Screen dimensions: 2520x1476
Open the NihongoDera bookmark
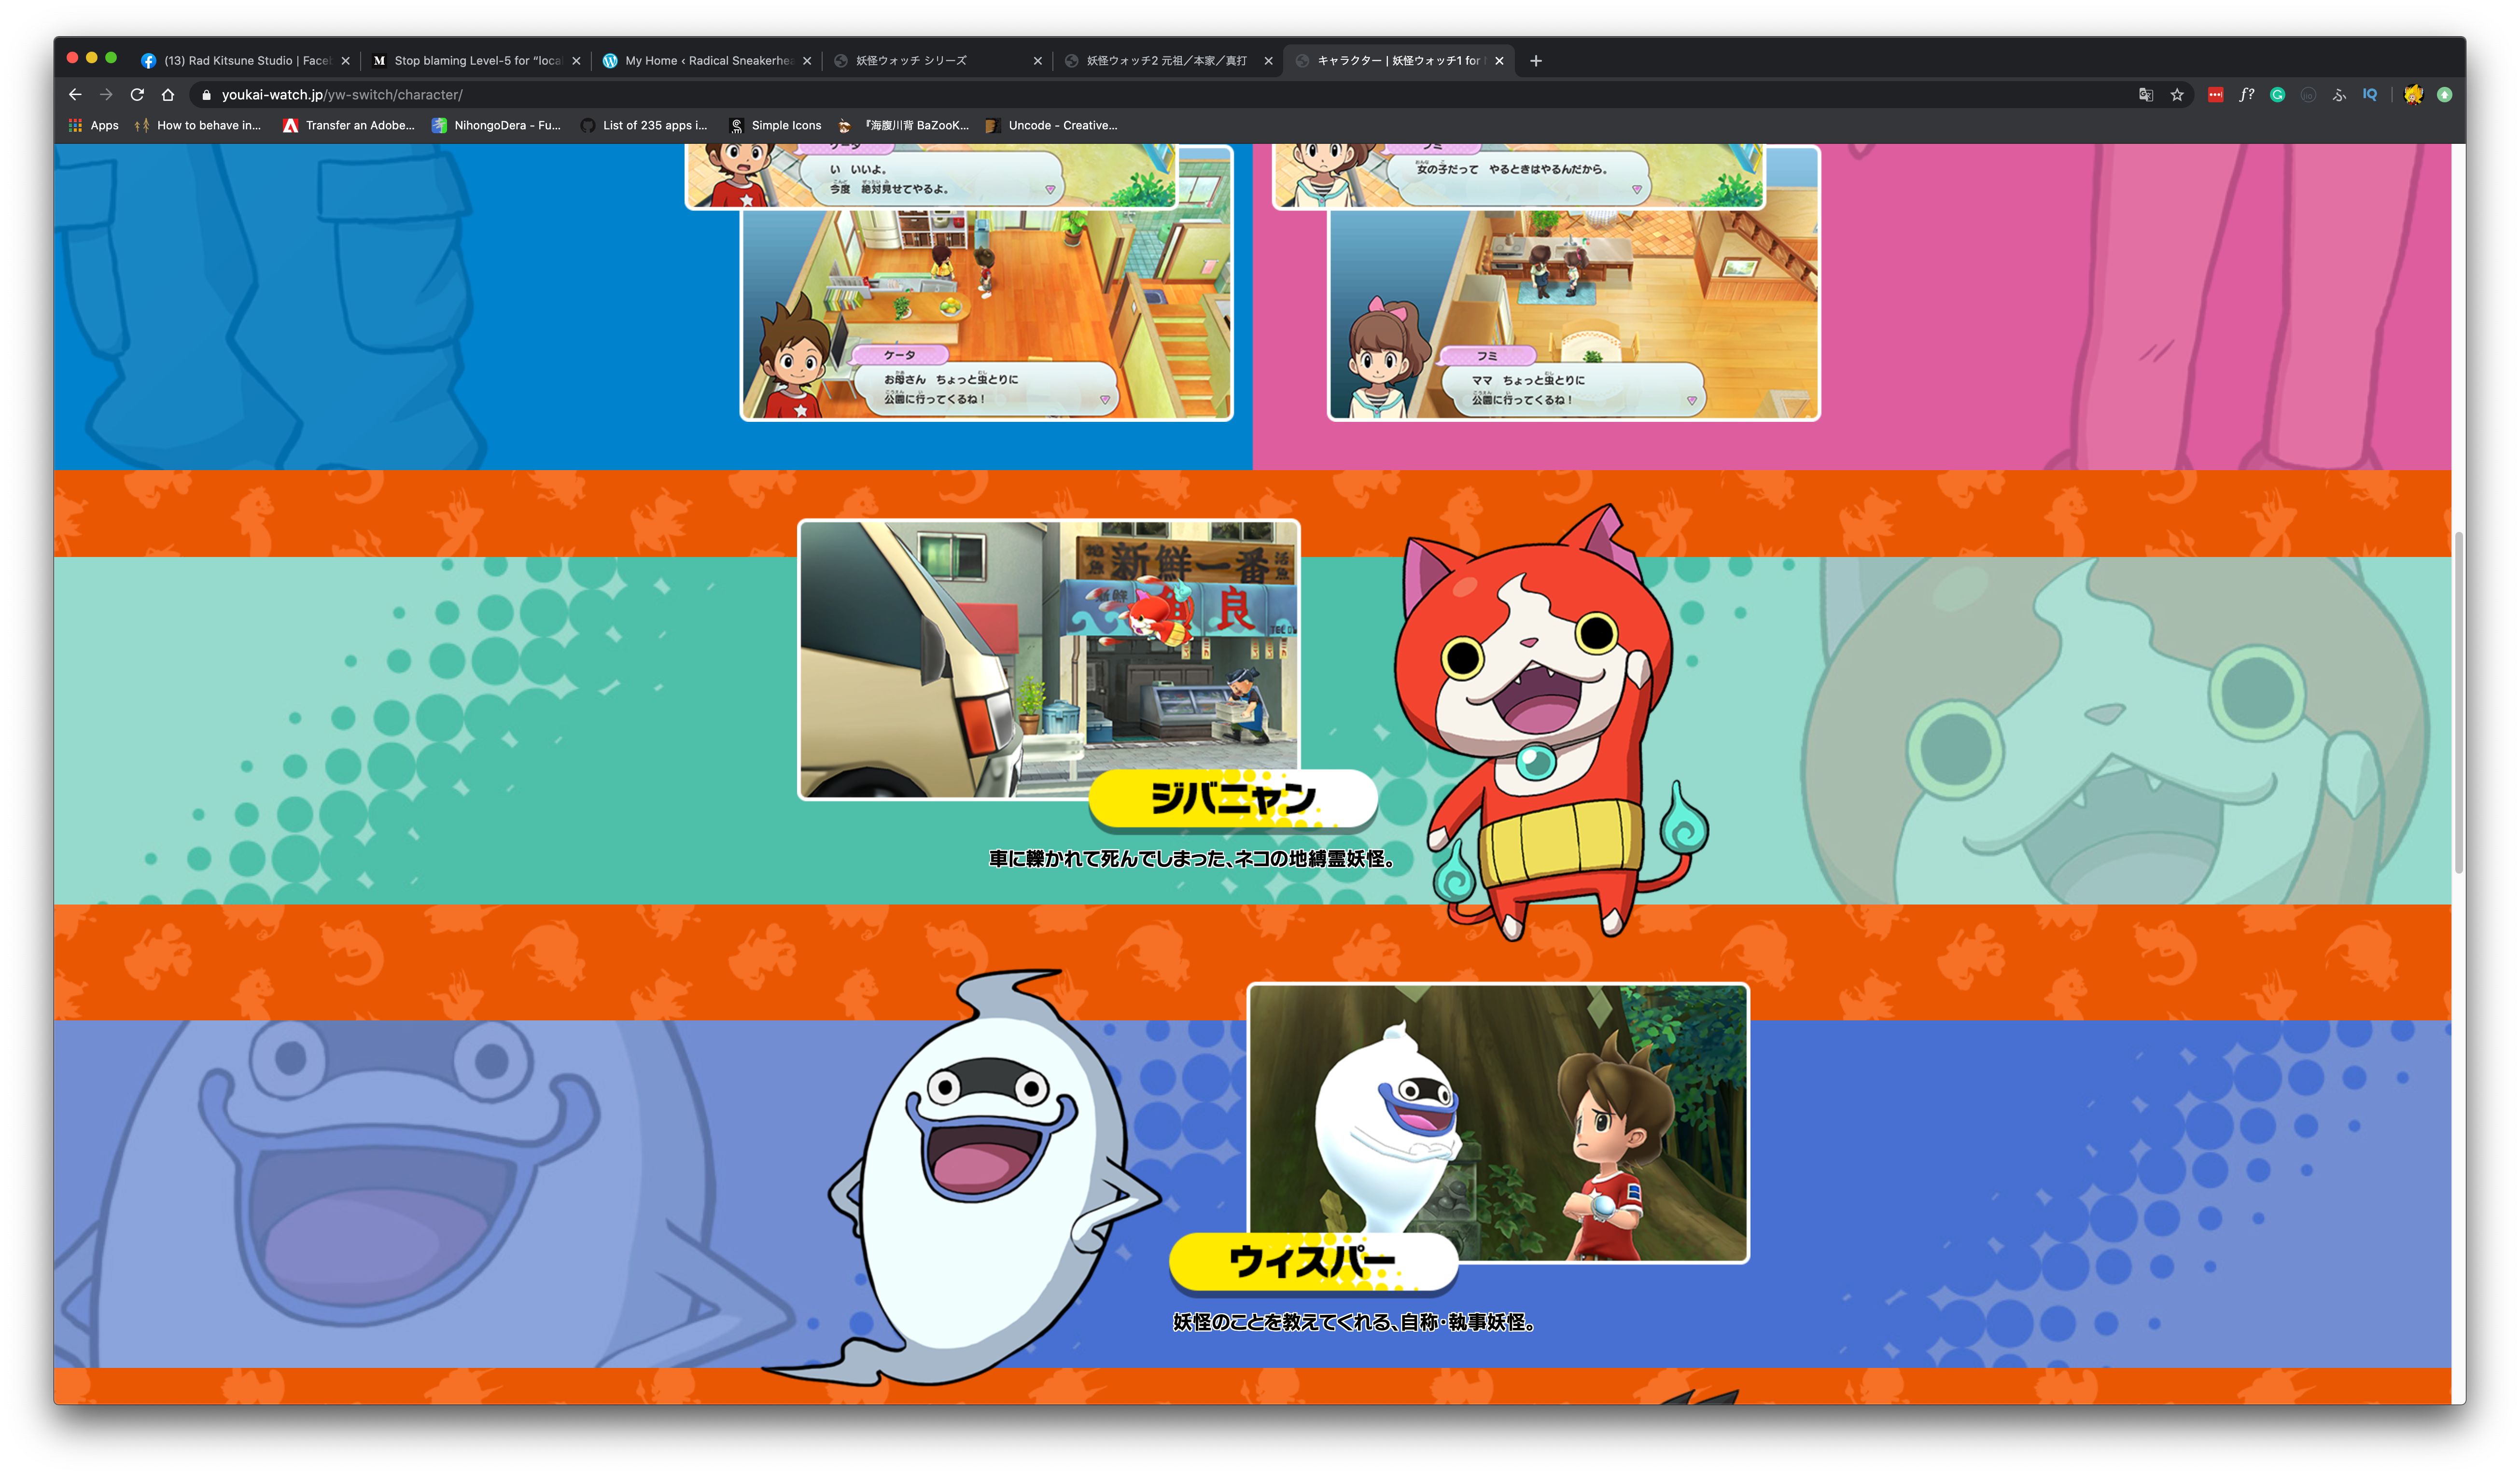(x=496, y=125)
